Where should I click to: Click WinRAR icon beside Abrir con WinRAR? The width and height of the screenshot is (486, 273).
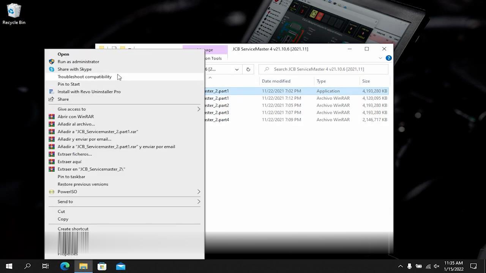52,116
